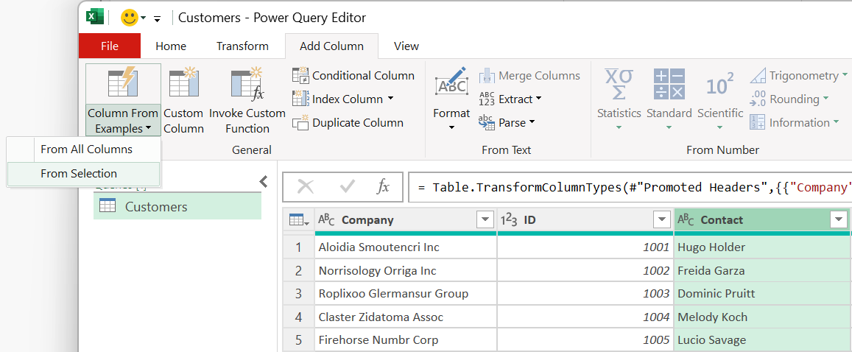Click cell Aloidia Smoutencri Inc
This screenshot has width=852, height=352.
coord(405,247)
